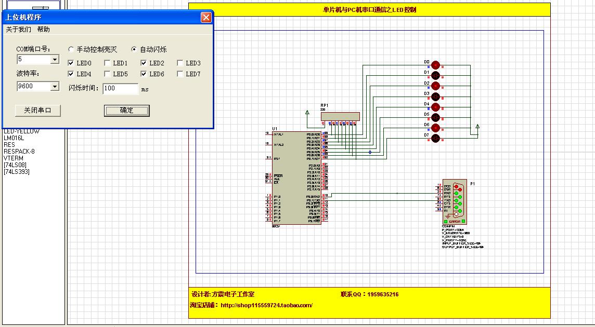Focus the 闪烁时间 input field
This screenshot has height=327, width=595.
(120, 89)
